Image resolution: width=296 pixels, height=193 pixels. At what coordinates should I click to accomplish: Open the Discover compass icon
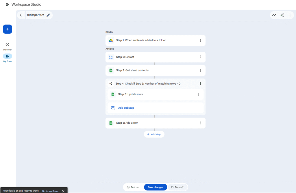[8, 44]
